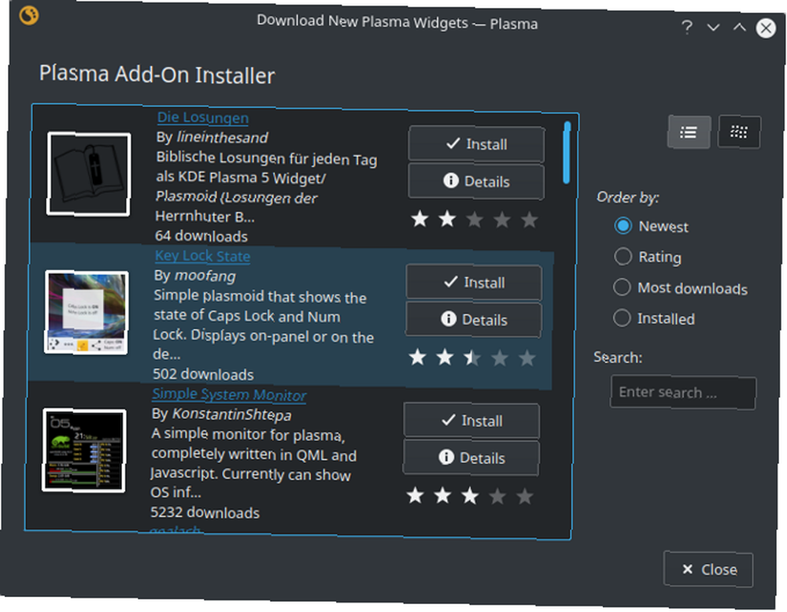The height and width of the screenshot is (612, 787).
Task: Maximize the Plasma widgets window
Action: [739, 27]
